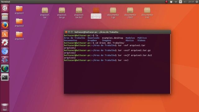Image resolution: width=199 pixels, height=112 pixels.
Task: Open keyboard layout Pt indicator
Action: (x=180, y=2)
